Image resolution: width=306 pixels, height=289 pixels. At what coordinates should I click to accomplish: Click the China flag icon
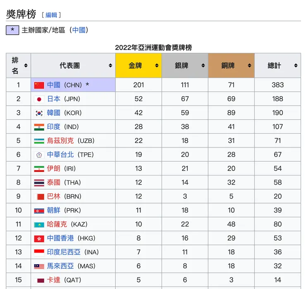click(39, 85)
